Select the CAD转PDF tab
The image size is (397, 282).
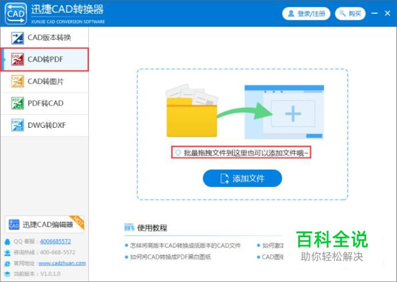(45, 60)
